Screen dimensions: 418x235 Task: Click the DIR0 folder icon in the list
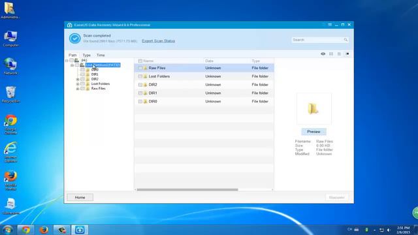(145, 102)
